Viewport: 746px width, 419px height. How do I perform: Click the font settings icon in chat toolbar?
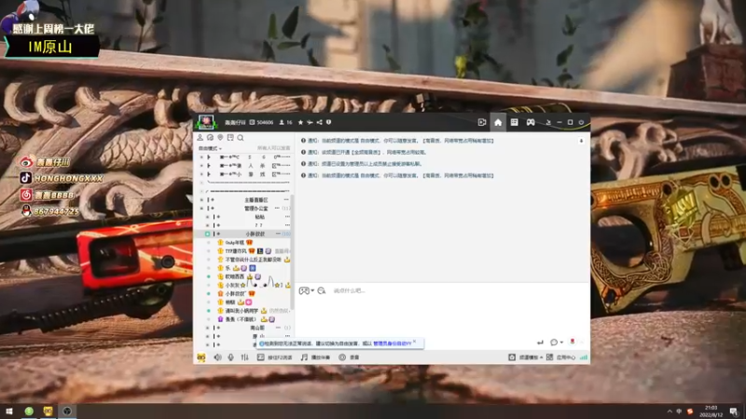tap(322, 291)
